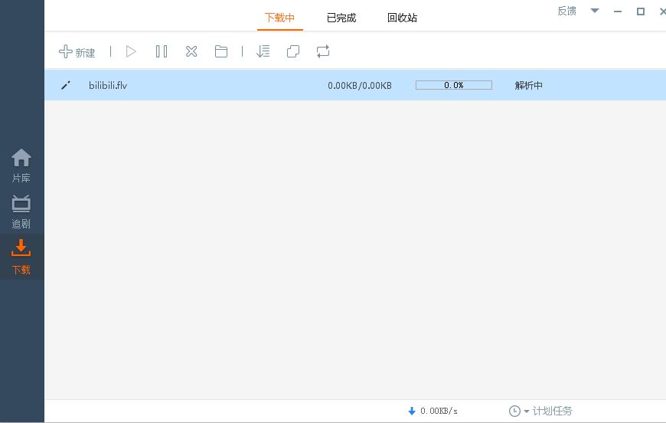Click the 新建 new download button

click(x=77, y=52)
